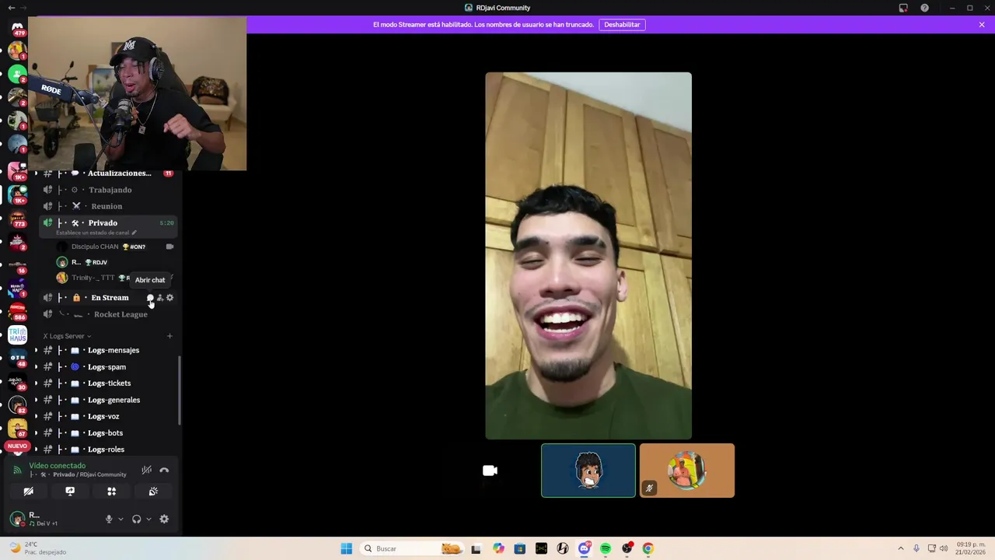Open Logs-voz channel
Viewport: 995px width, 560px height.
coord(103,416)
